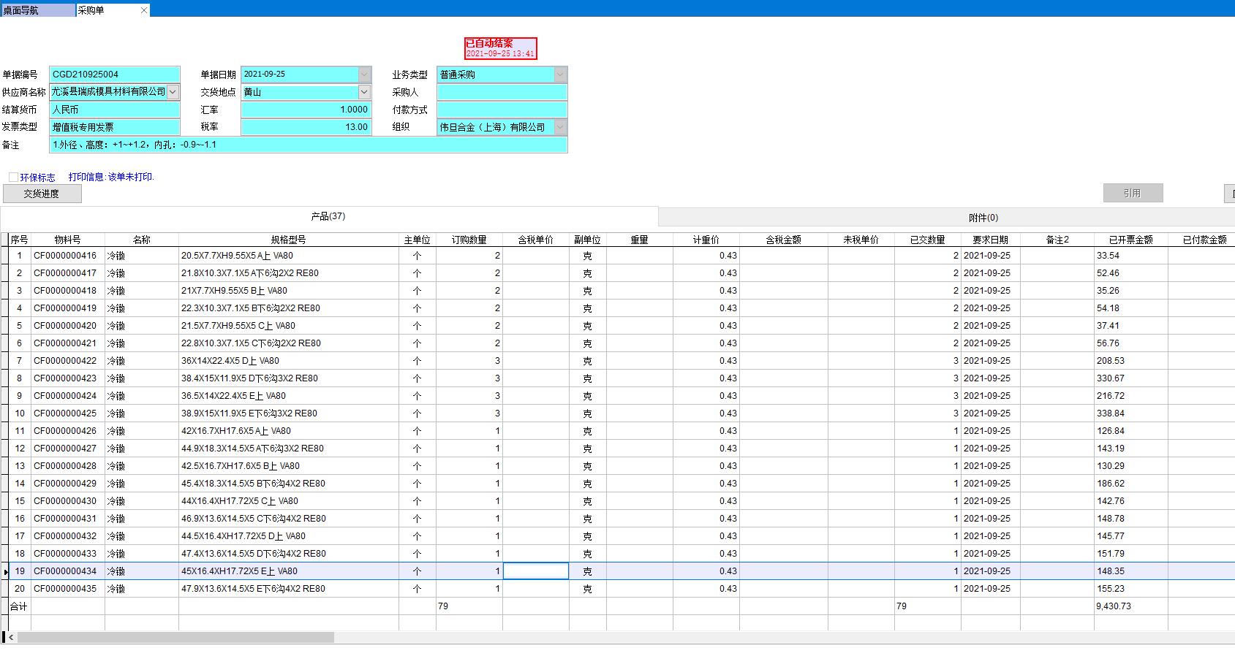
Task: Open the 组织 dropdown arrow
Action: point(560,127)
